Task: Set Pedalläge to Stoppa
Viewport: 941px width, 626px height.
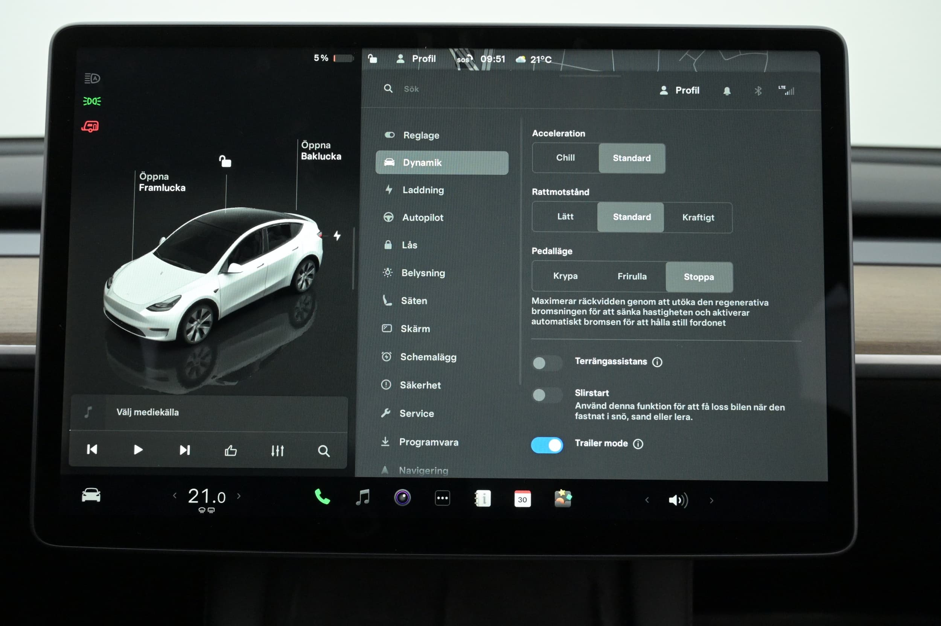Action: 699,277
